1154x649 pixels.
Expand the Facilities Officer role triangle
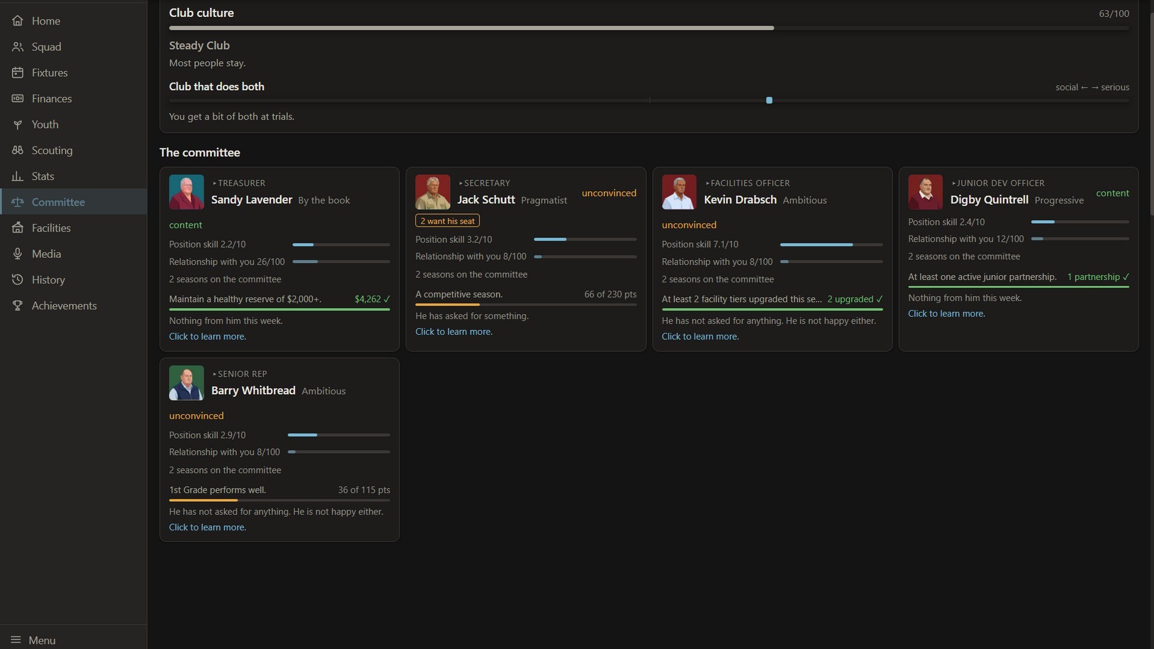[x=707, y=183]
